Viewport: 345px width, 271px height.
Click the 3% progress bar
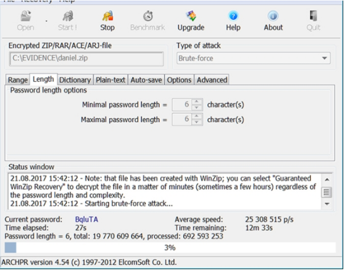click(170, 248)
